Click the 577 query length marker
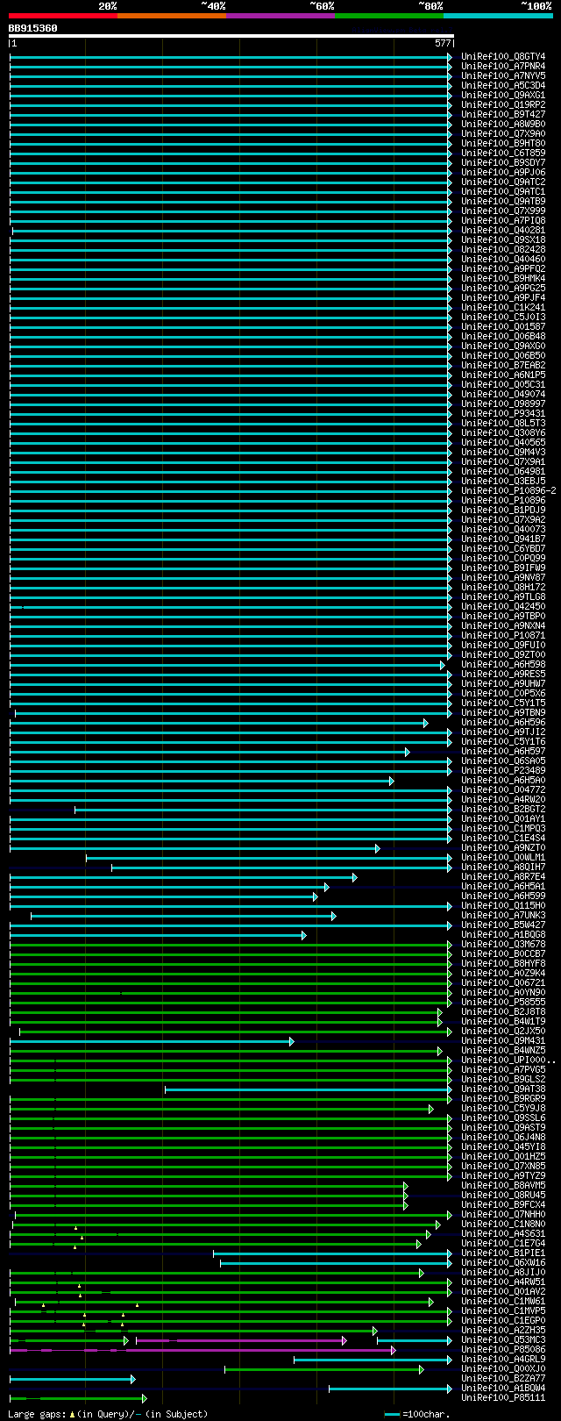The image size is (561, 1421). 443,43
